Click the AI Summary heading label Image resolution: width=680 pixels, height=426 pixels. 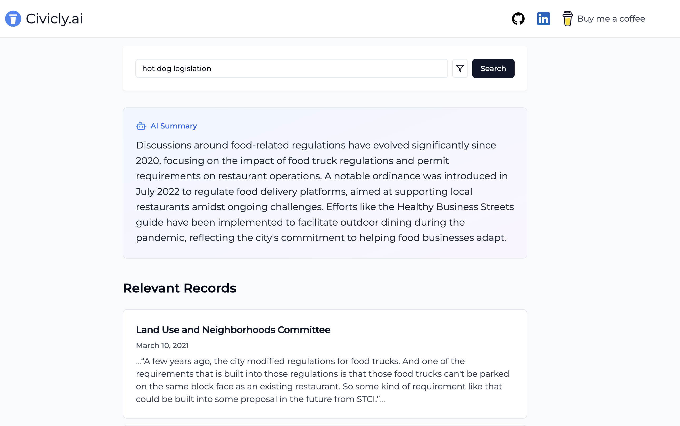click(x=174, y=126)
